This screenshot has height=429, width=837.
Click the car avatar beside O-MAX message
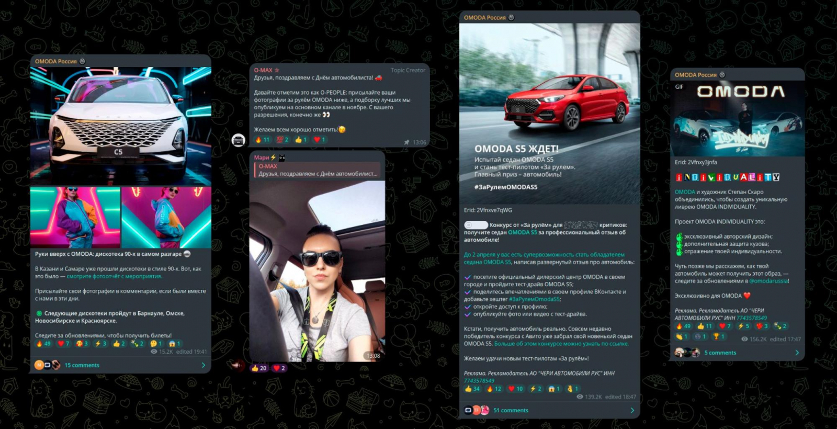239,140
